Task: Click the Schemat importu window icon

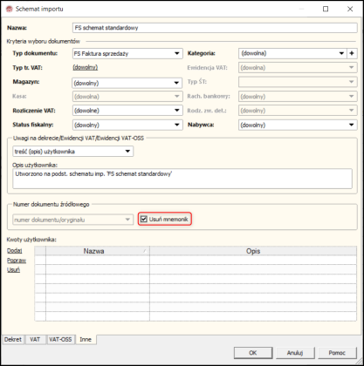Action: (9, 9)
